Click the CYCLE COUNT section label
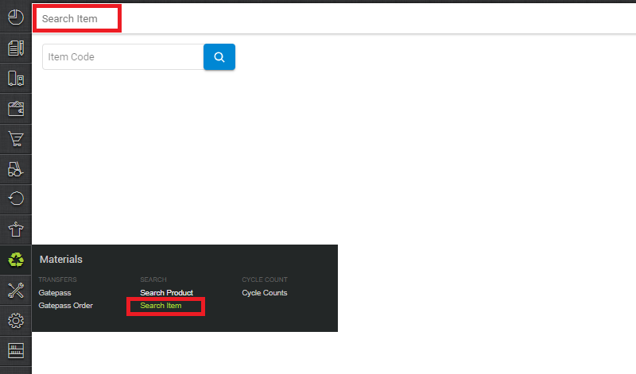636x374 pixels. pos(265,280)
